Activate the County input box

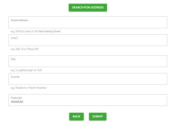tap(88, 81)
